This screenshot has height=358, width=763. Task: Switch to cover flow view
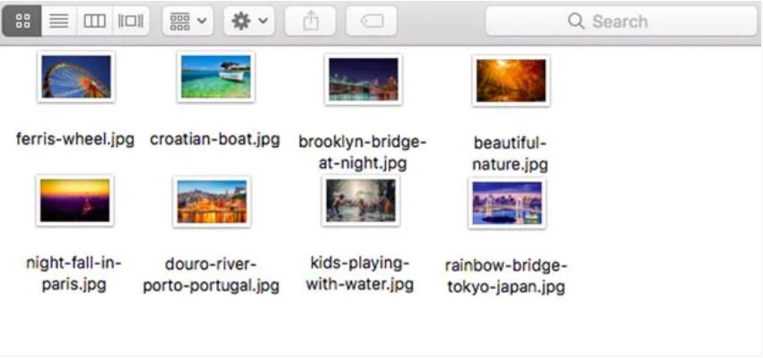[131, 21]
